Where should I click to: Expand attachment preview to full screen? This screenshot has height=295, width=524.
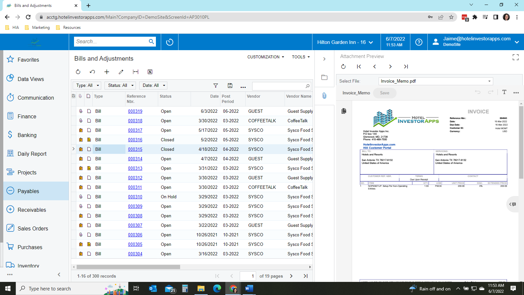515,57
